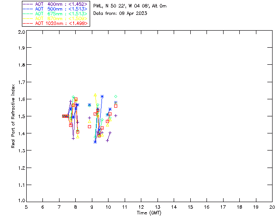Click the 1.7 tick label on the y-axis

[21, 82]
